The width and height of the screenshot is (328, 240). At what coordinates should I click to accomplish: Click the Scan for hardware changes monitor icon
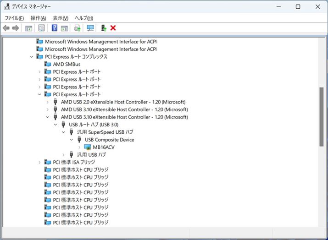pyautogui.click(x=90, y=28)
